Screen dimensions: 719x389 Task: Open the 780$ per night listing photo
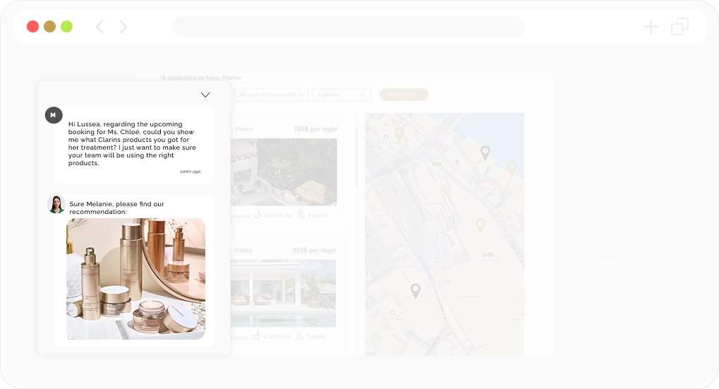[284, 172]
